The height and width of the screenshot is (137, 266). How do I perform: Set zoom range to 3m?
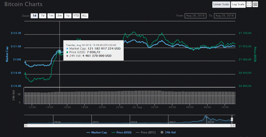pyautogui.click(x=59, y=16)
